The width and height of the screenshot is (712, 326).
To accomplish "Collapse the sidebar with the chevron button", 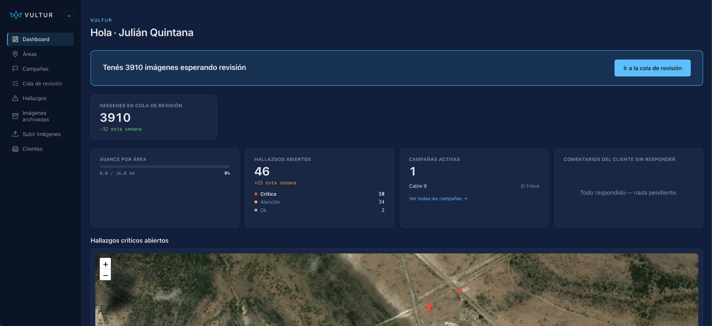I will click(x=69, y=15).
